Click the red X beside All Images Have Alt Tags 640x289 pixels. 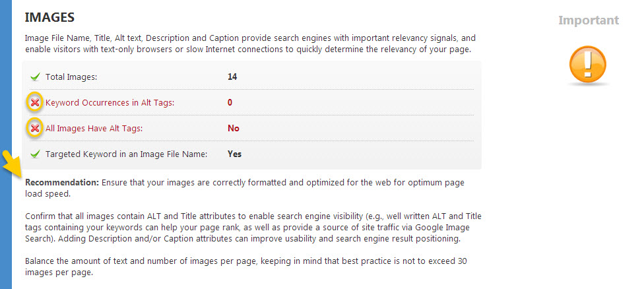(35, 128)
